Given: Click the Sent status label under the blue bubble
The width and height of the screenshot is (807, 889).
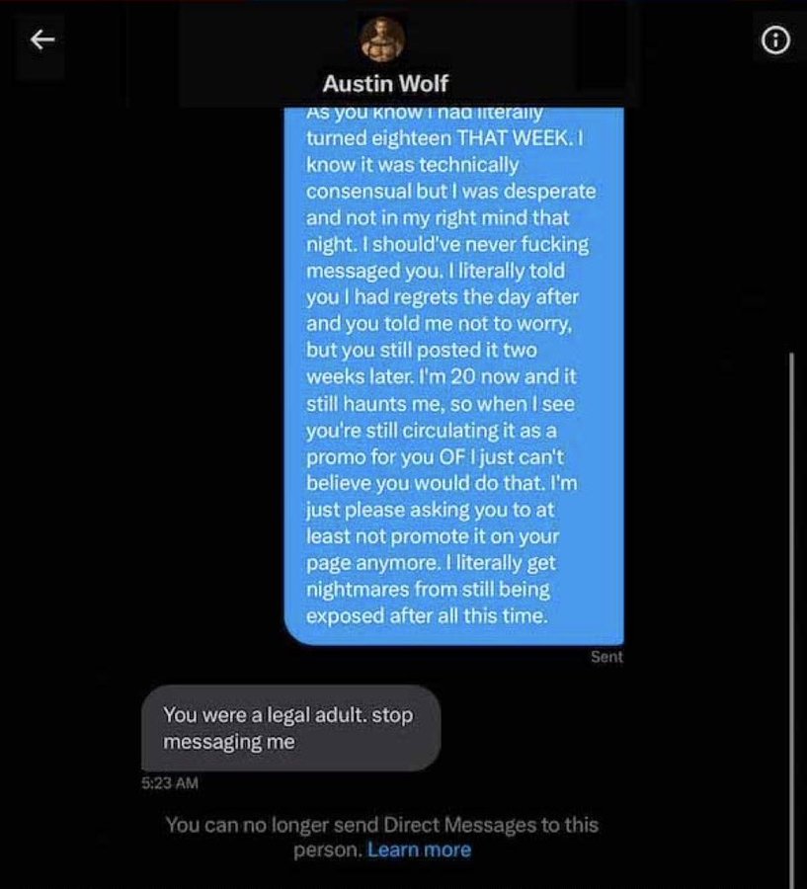Looking at the screenshot, I should pos(606,657).
